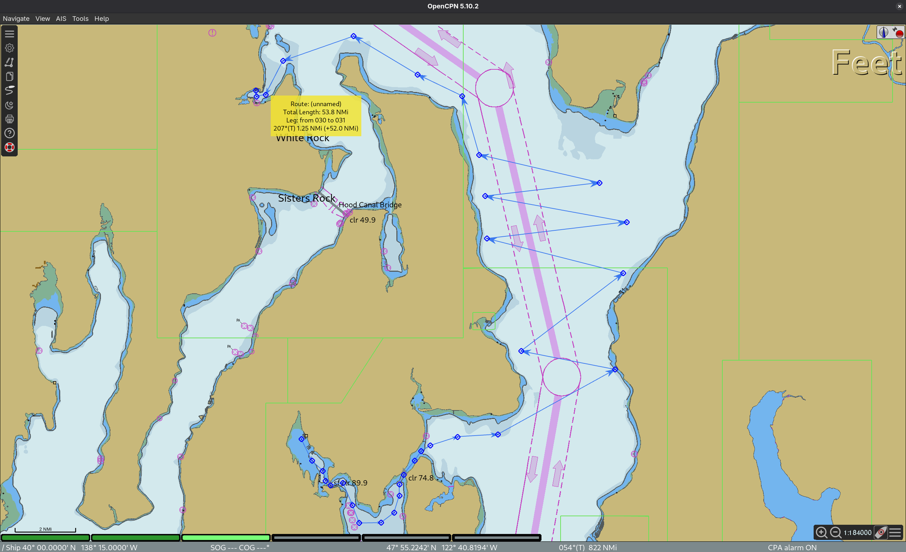Open the About help icon
The height and width of the screenshot is (552, 906).
coord(10,133)
